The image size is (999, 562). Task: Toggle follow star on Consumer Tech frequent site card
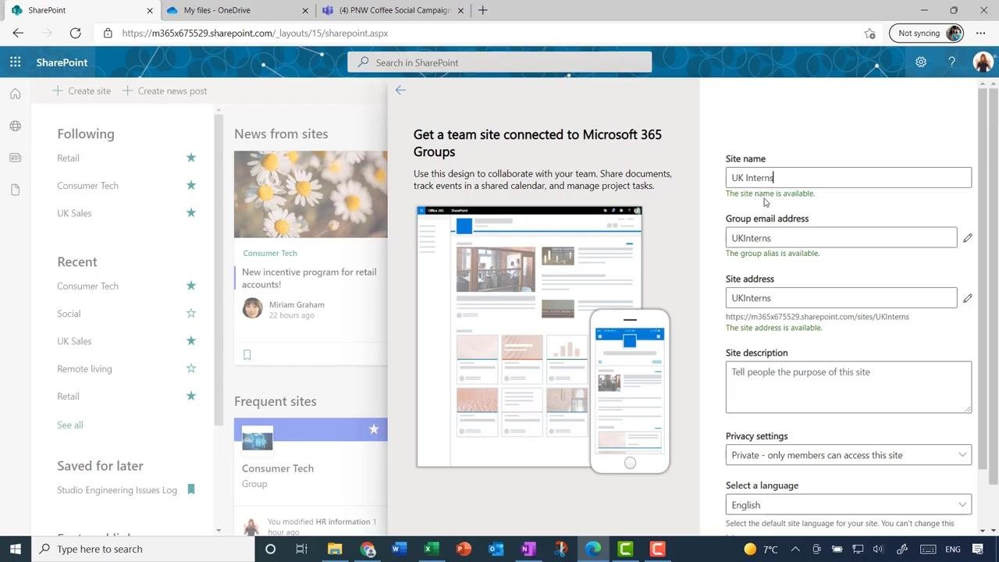click(x=374, y=429)
